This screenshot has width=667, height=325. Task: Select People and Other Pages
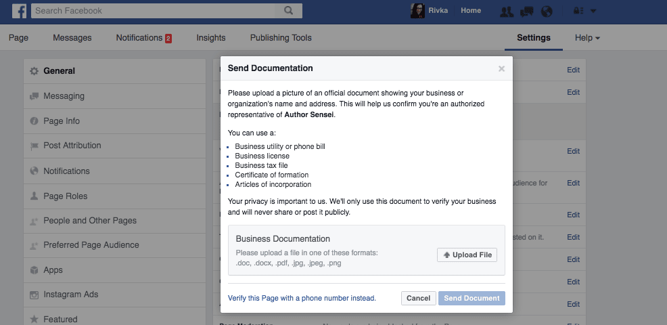[114, 221]
